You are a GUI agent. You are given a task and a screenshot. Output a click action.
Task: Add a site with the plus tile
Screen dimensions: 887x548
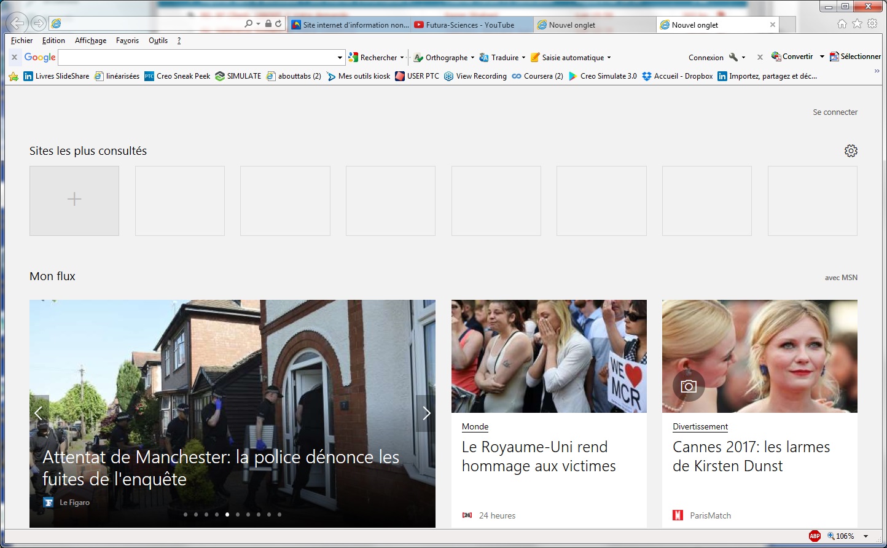pyautogui.click(x=74, y=200)
